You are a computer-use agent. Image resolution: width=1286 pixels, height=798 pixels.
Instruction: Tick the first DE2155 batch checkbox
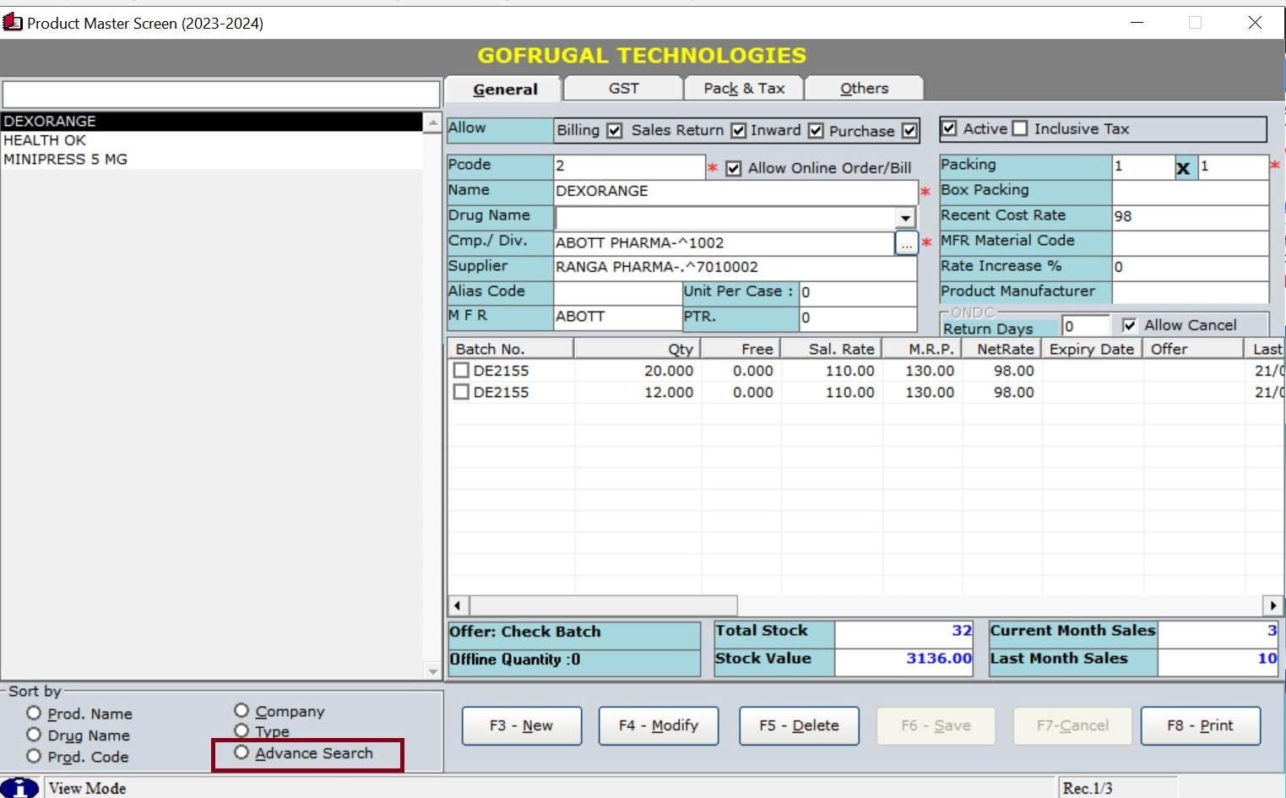pyautogui.click(x=461, y=371)
